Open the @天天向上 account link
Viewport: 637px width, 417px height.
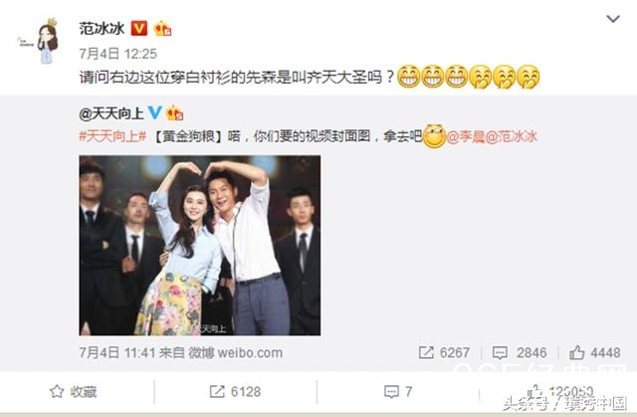(111, 113)
